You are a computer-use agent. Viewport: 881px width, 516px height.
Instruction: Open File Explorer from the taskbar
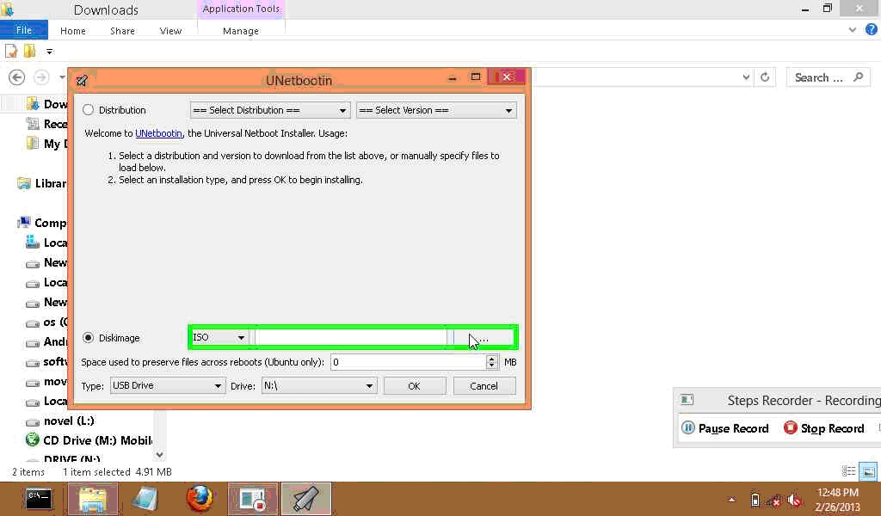point(93,498)
